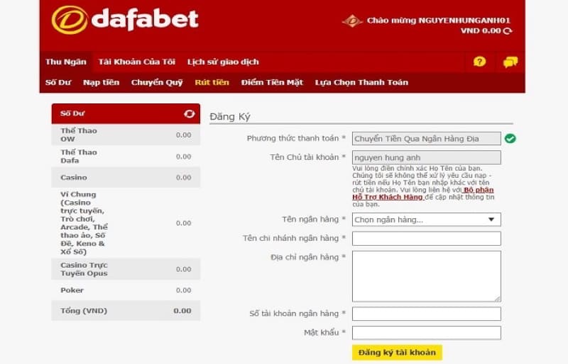Open the Tên ngân hàng dropdown
568x364 pixels.
[x=426, y=220]
